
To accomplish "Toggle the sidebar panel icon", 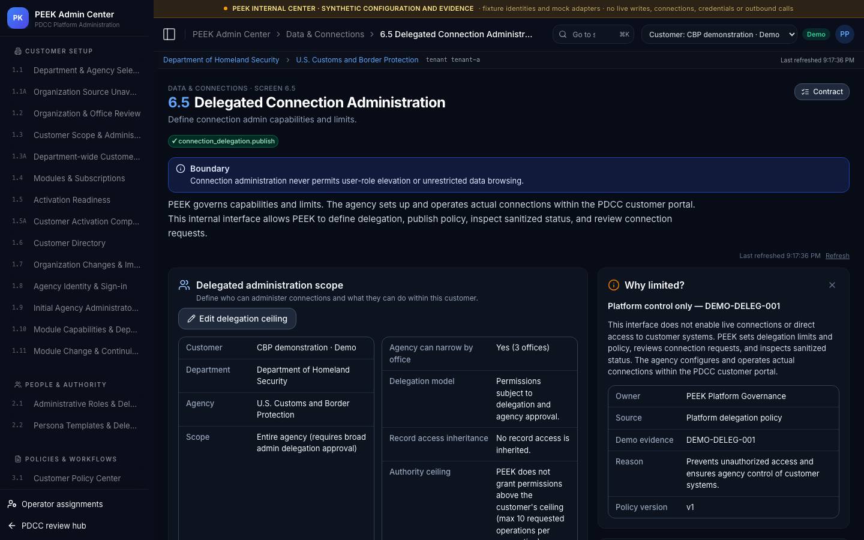I will pyautogui.click(x=169, y=34).
